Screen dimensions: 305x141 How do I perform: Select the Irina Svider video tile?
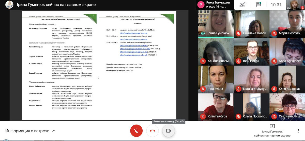coord(216,79)
